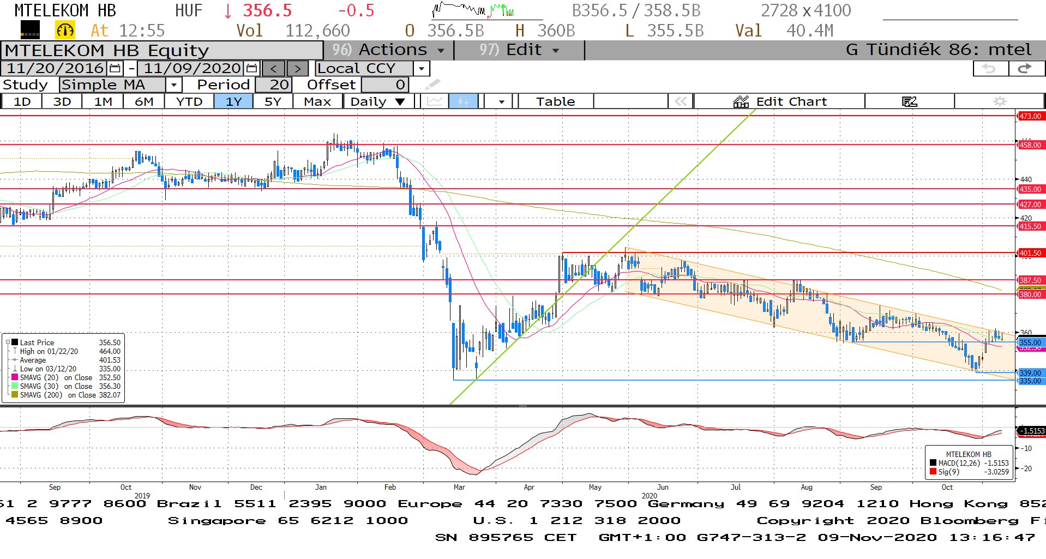Click the undo arrow button
The height and width of the screenshot is (559, 1046).
click(x=990, y=69)
